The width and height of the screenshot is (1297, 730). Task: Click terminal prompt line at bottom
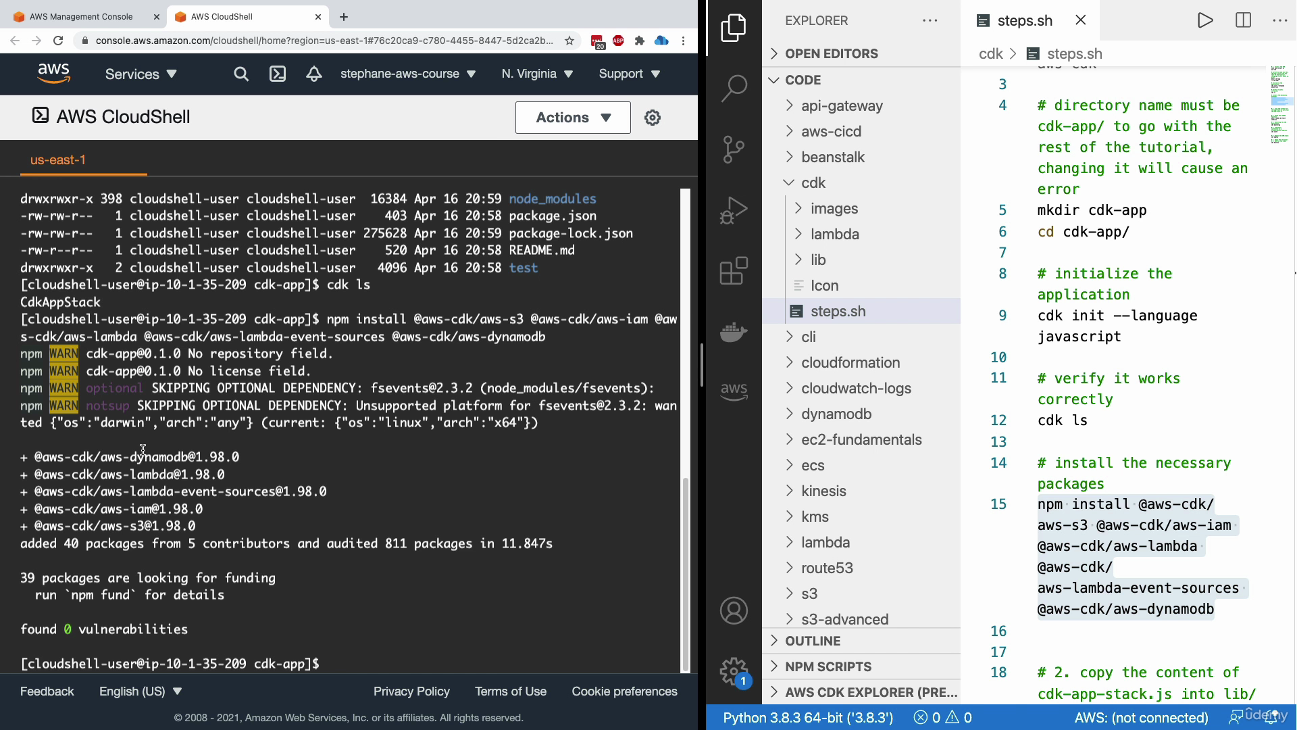(x=170, y=664)
